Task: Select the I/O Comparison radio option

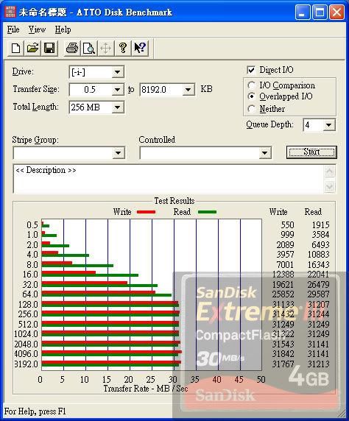Action: 252,85
